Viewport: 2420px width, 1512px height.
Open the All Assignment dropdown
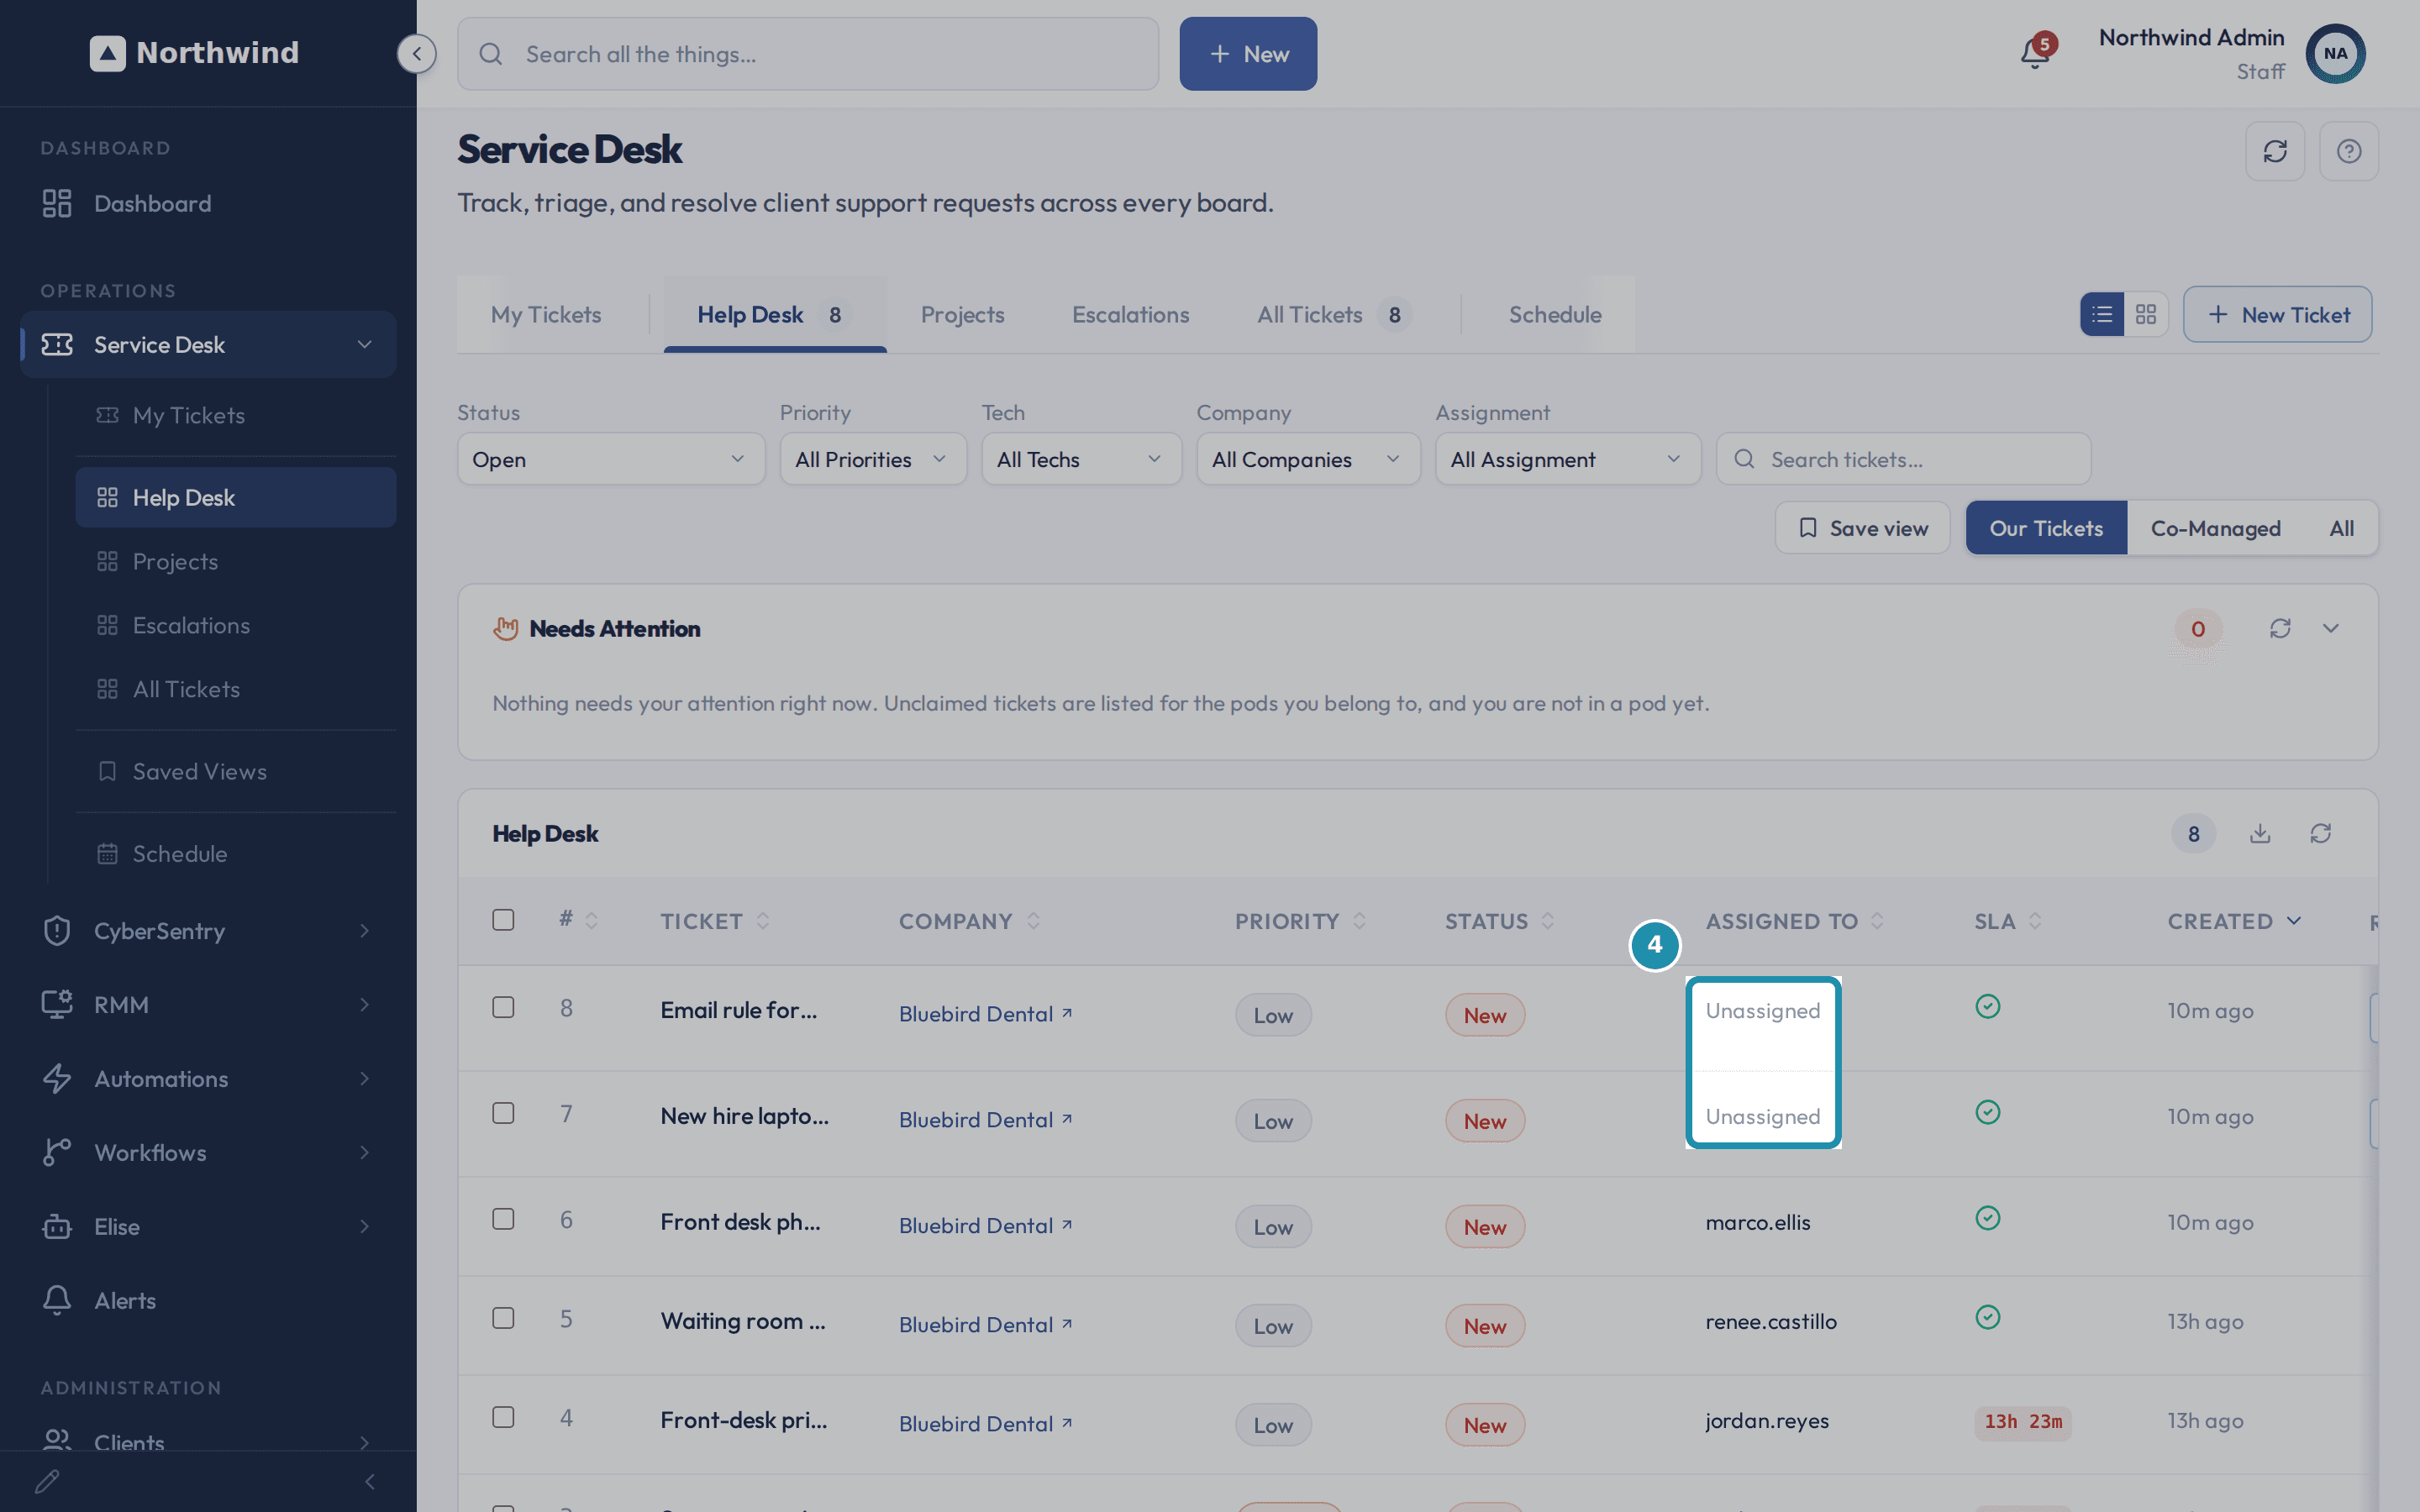[x=1568, y=459]
